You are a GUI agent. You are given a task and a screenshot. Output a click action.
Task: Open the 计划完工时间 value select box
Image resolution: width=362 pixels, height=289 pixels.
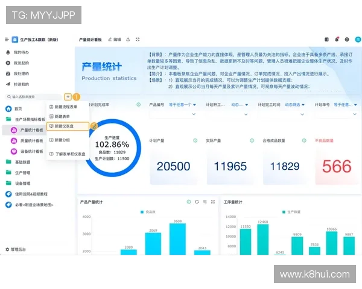tap(281, 114)
